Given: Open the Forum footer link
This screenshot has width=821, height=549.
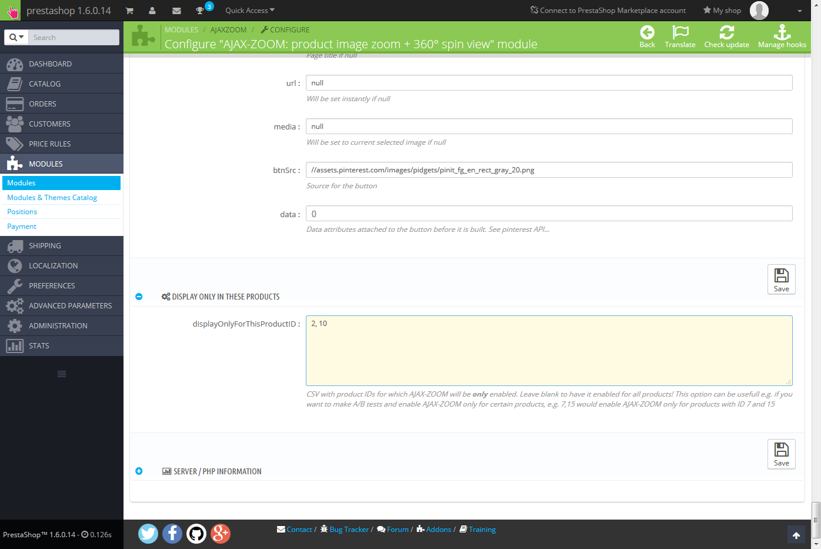Looking at the screenshot, I should [x=393, y=530].
